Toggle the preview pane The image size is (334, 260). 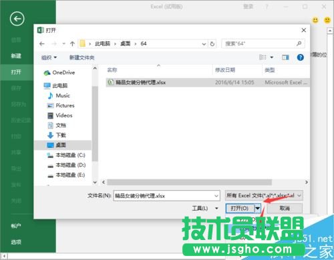tap(285, 57)
